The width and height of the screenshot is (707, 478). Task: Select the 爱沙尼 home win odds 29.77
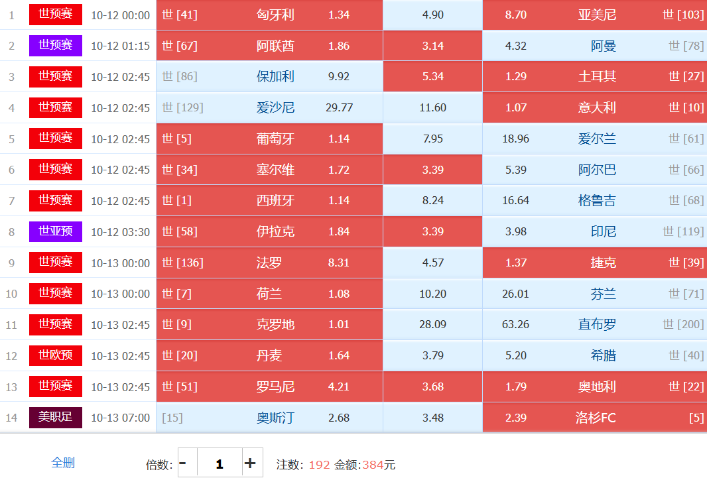click(x=338, y=107)
